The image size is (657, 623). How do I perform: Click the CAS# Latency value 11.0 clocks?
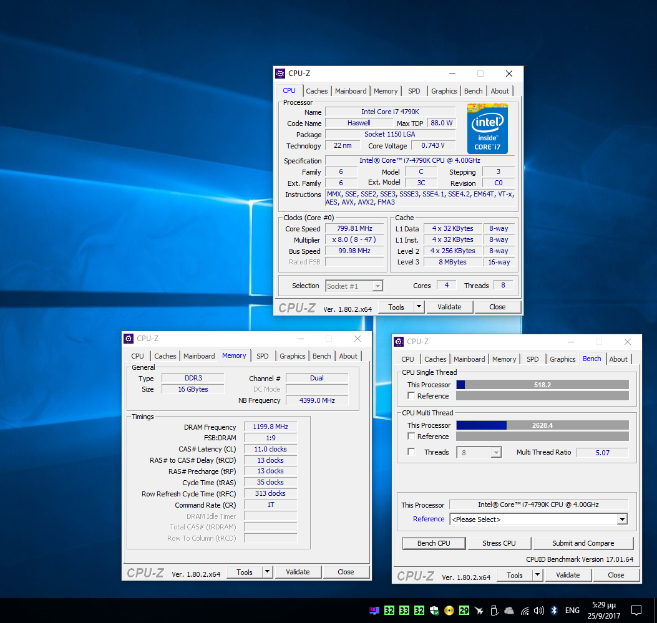click(270, 449)
